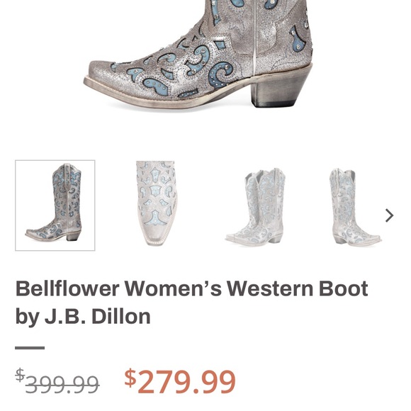
Task: Click the "by J.B. Dillon" brand text
Action: pyautogui.click(x=83, y=317)
